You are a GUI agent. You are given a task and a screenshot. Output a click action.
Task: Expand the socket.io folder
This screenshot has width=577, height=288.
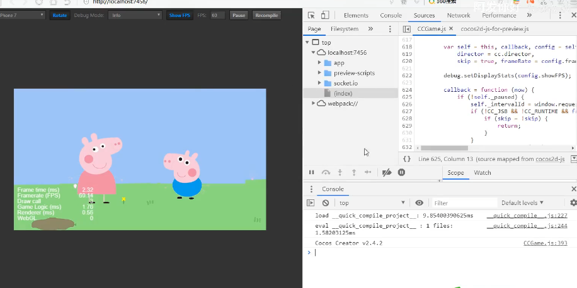319,84
